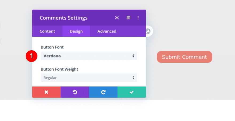Click the globe icon behind the modal
This screenshot has height=121, width=235.
(x=148, y=32)
